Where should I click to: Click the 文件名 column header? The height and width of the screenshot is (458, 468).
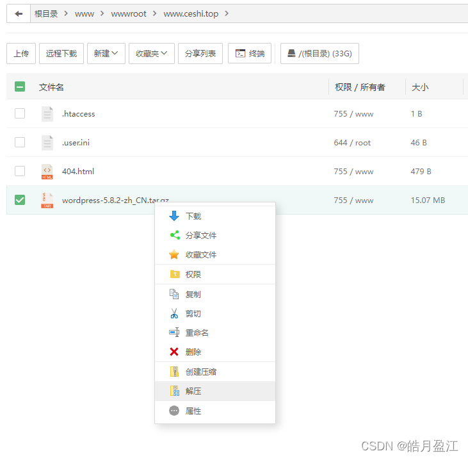point(51,87)
